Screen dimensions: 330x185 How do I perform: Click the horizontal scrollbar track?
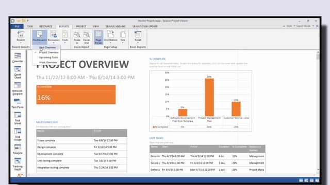pyautogui.click(x=172, y=175)
